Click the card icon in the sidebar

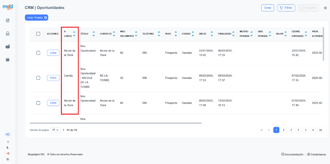point(8,47)
